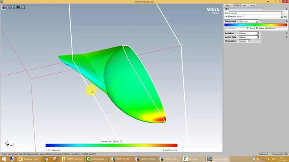
Task: Click the second viewport toolbar icon with arrow
Action: coord(9,7)
